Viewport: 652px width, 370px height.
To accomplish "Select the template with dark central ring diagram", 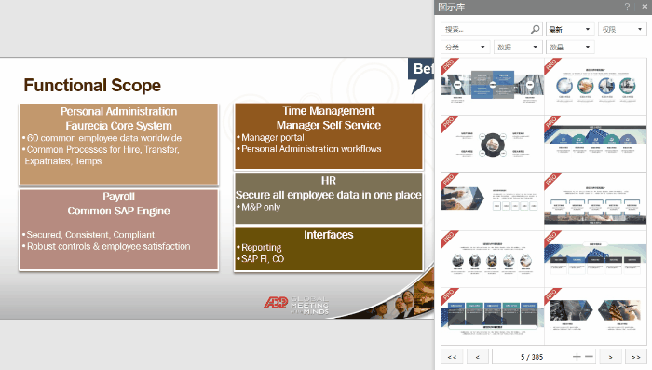I will click(x=493, y=144).
